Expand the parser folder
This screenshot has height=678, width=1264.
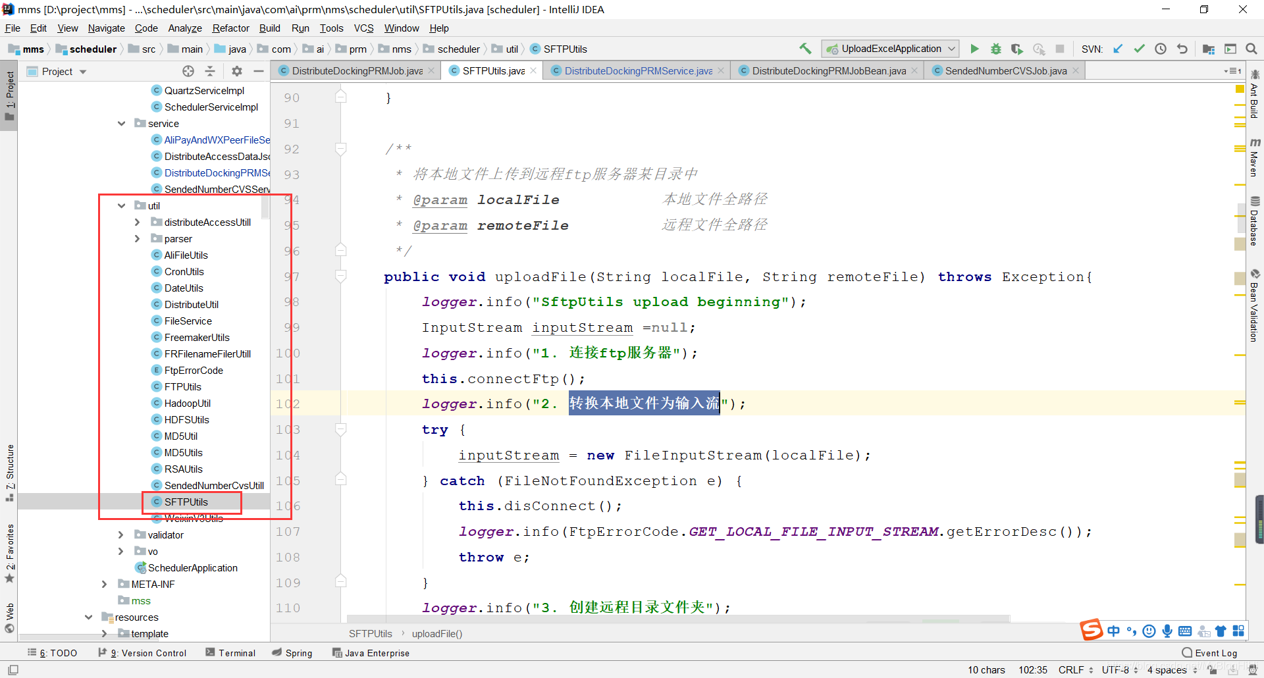point(137,238)
